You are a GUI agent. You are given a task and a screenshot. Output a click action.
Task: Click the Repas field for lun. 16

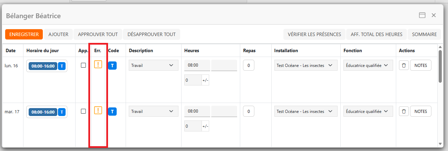coord(249,65)
